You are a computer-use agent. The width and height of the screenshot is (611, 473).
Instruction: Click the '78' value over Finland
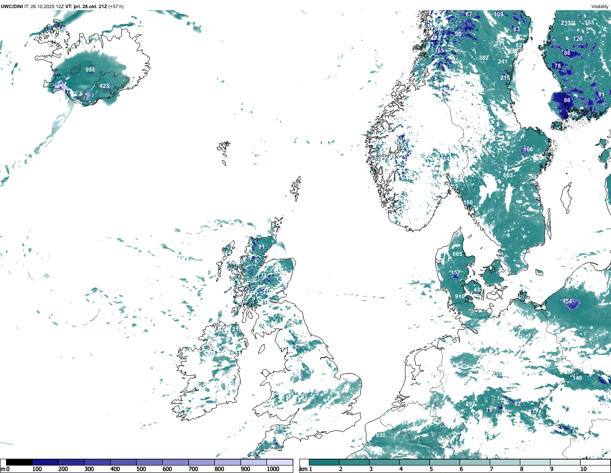pos(558,66)
